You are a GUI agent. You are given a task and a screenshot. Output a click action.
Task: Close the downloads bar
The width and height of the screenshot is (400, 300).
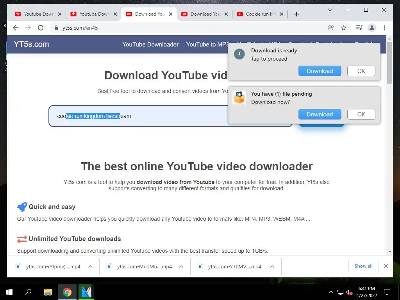pyautogui.click(x=386, y=266)
